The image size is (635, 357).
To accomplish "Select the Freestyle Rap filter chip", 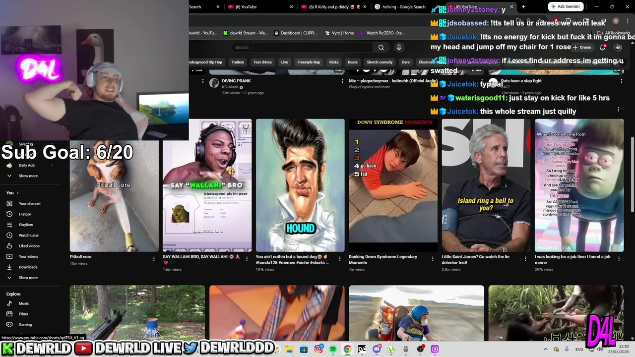I will 309,62.
